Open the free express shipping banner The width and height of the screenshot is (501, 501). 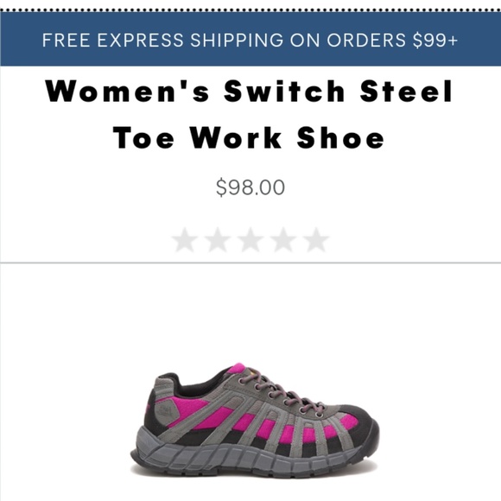click(x=250, y=39)
